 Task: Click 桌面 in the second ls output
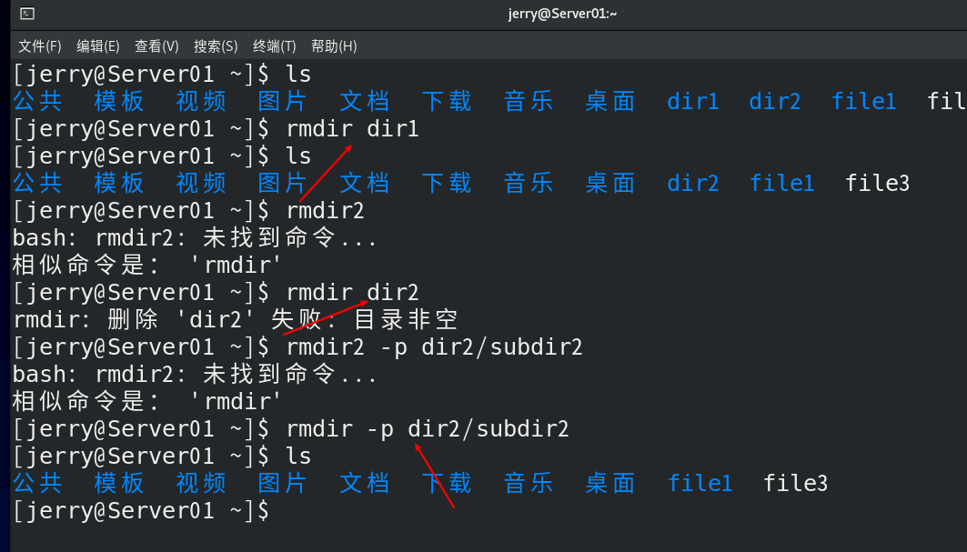609,183
